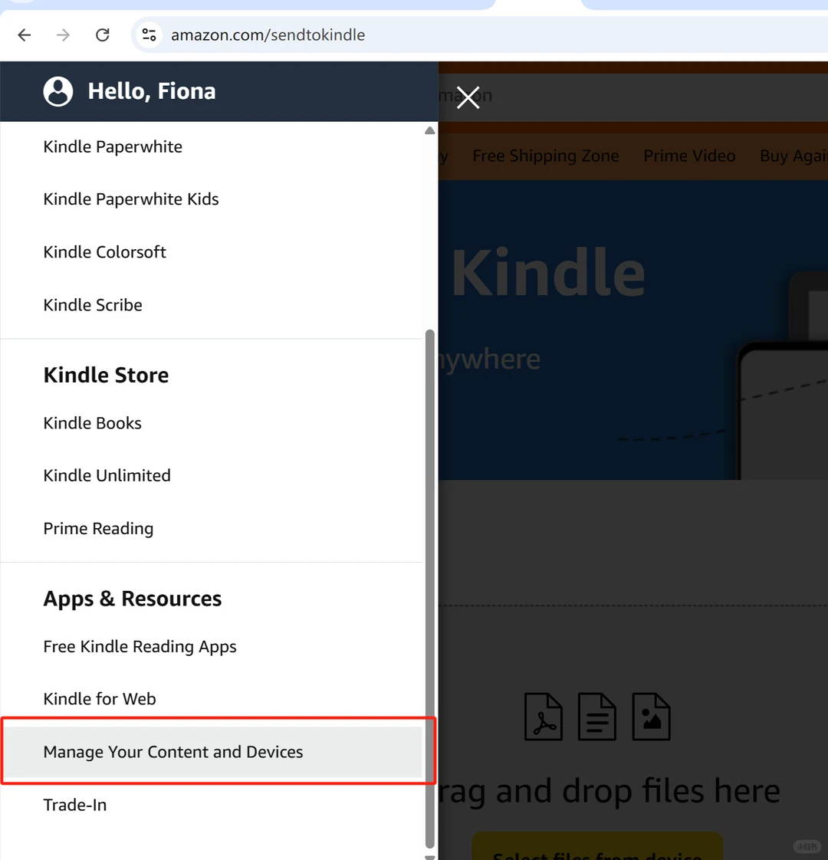Open Prime Video in the nav bar
828x860 pixels.
(689, 156)
